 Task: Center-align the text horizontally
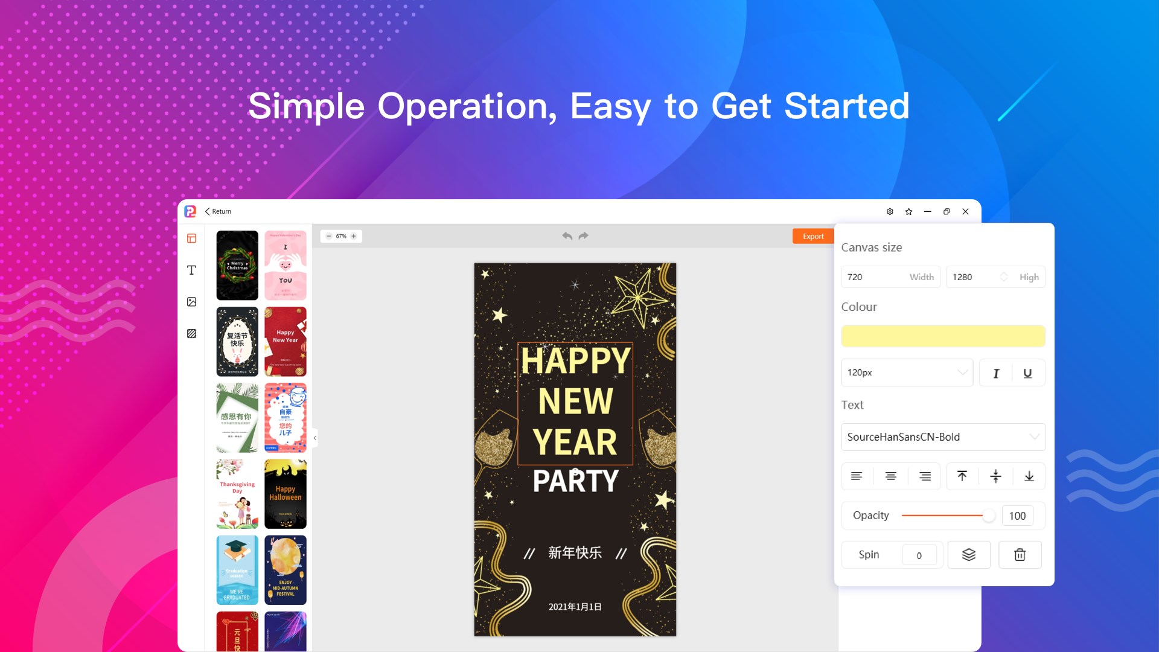point(890,476)
